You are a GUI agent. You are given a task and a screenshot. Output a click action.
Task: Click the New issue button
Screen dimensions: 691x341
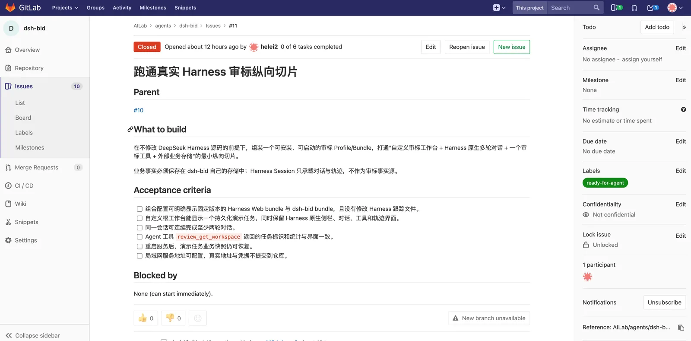click(512, 47)
